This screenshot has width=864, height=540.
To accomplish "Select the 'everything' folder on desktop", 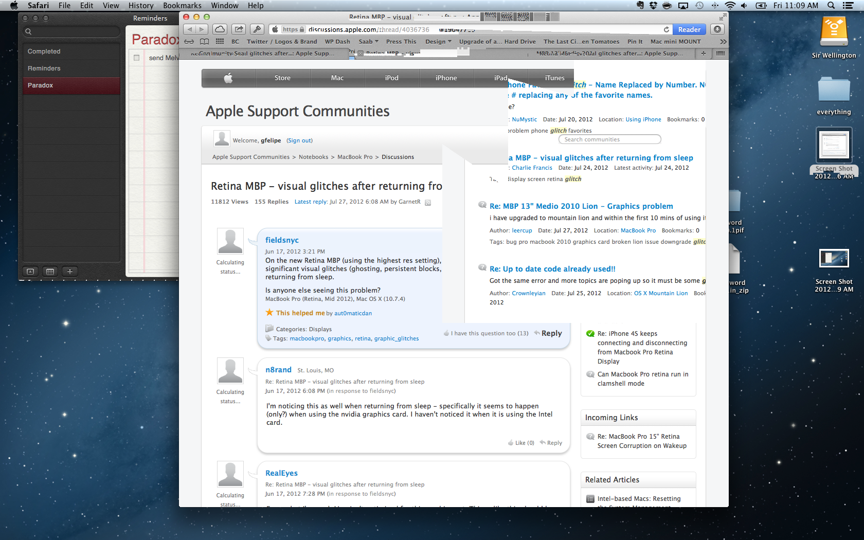I will coord(834,95).
